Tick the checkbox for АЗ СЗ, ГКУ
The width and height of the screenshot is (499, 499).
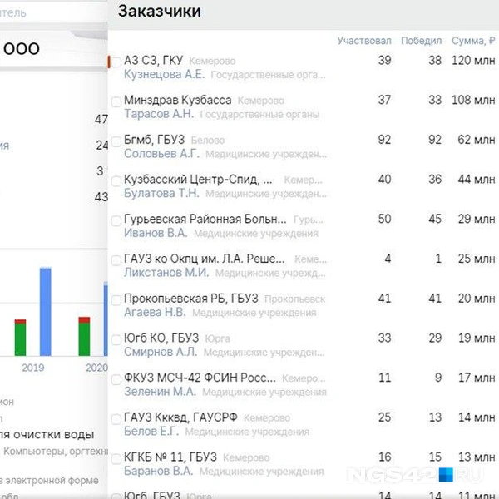(116, 62)
